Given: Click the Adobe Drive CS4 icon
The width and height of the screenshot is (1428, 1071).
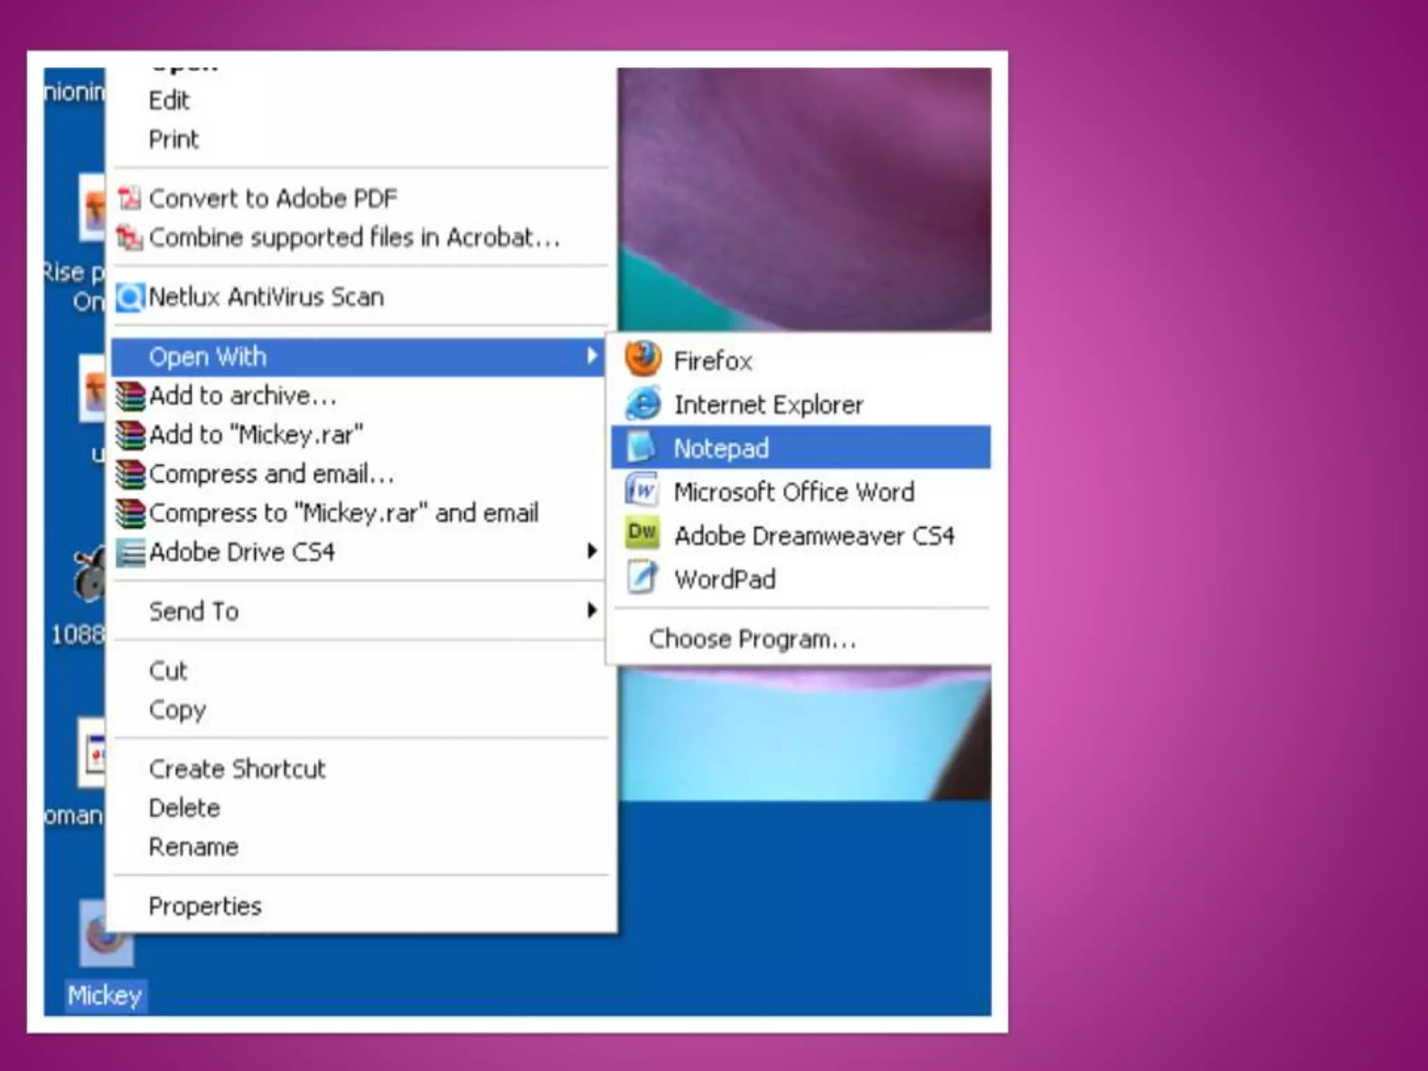Looking at the screenshot, I should (x=130, y=552).
